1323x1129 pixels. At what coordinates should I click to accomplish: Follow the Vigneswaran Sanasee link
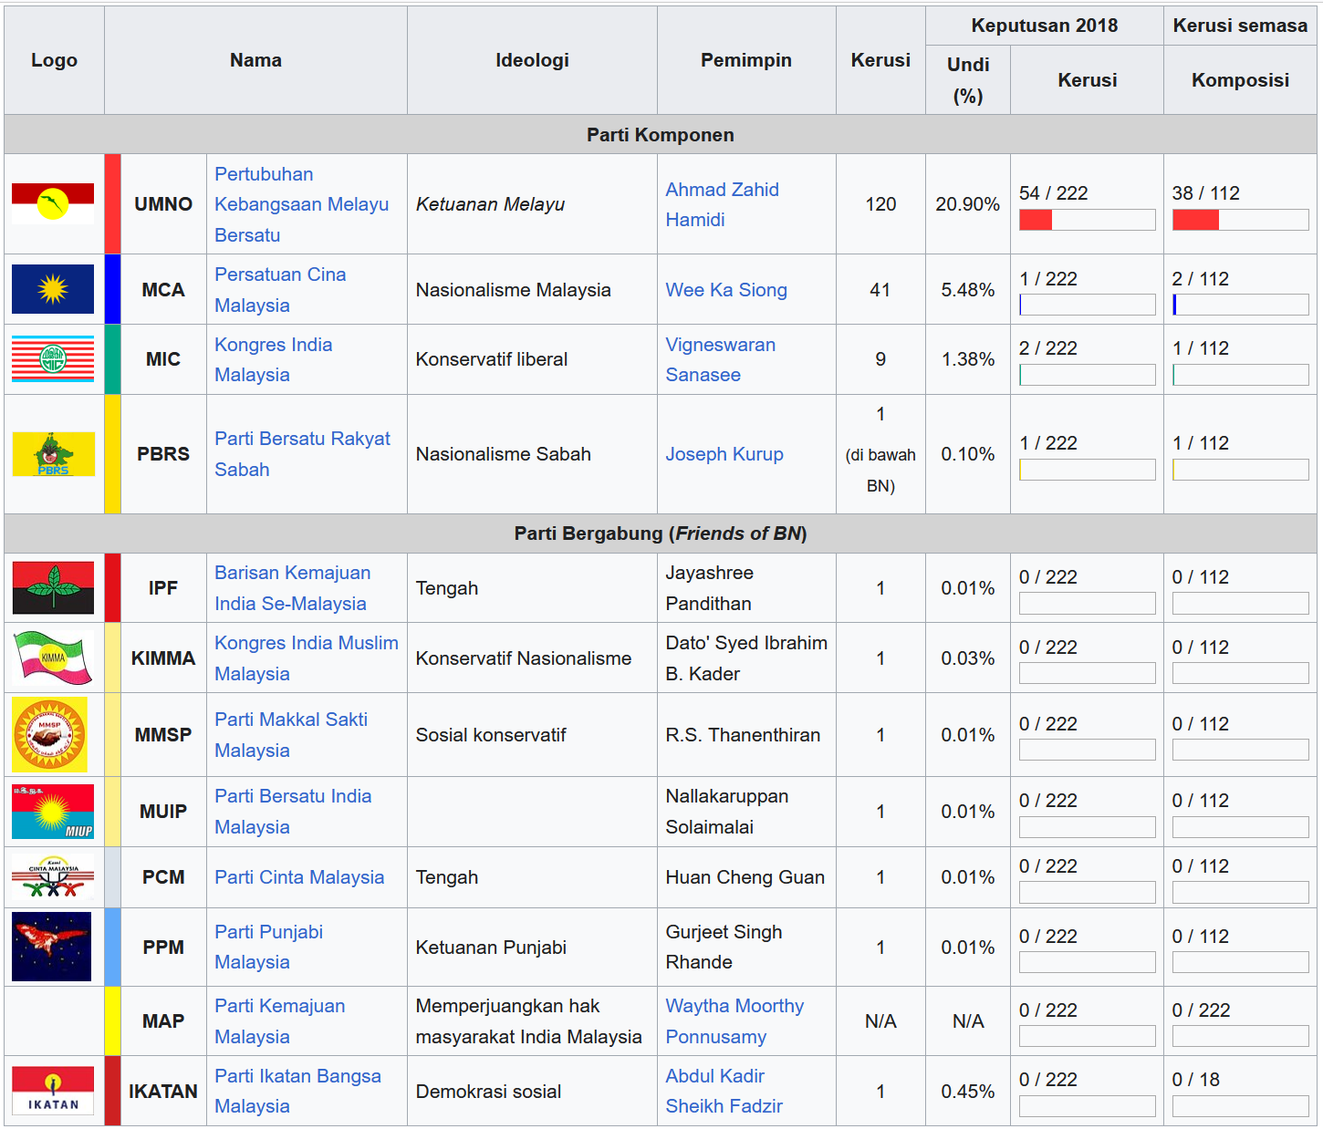click(721, 359)
